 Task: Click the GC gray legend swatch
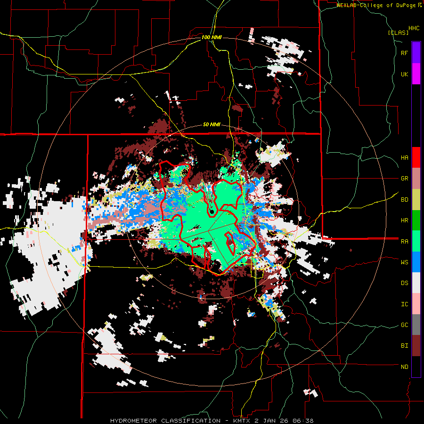pos(416,325)
